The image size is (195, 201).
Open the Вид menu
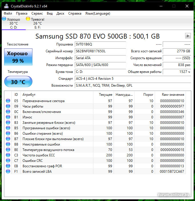pyautogui.click(x=50, y=13)
